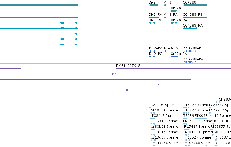Select protein CG4288-PA
The image size is (231, 147).
[x=194, y=59]
